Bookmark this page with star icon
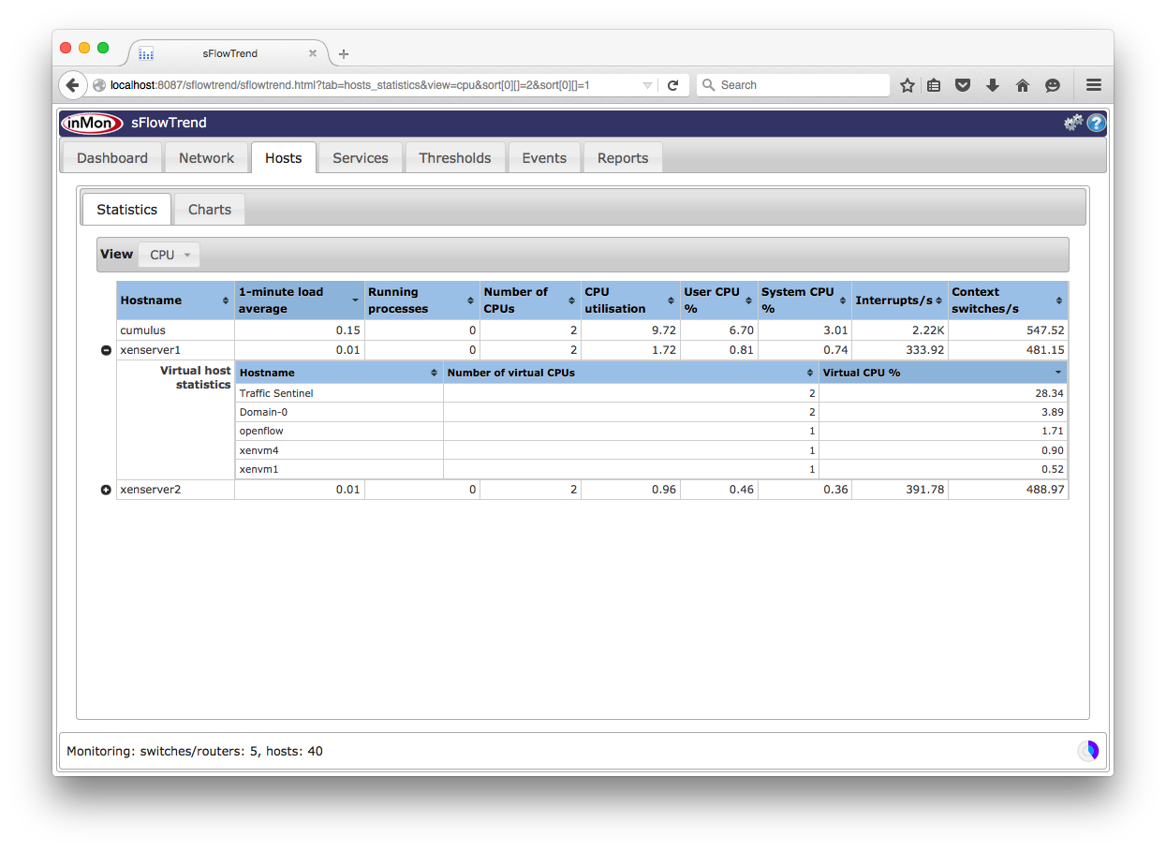Screen dimensions: 1166x851 click(x=907, y=85)
